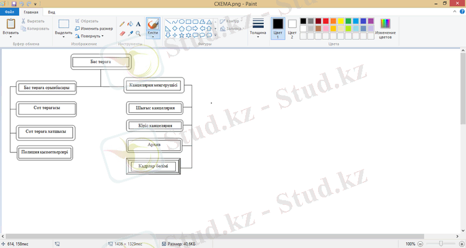Click the zoom in plus button
The image size is (466, 248).
pos(461,244)
